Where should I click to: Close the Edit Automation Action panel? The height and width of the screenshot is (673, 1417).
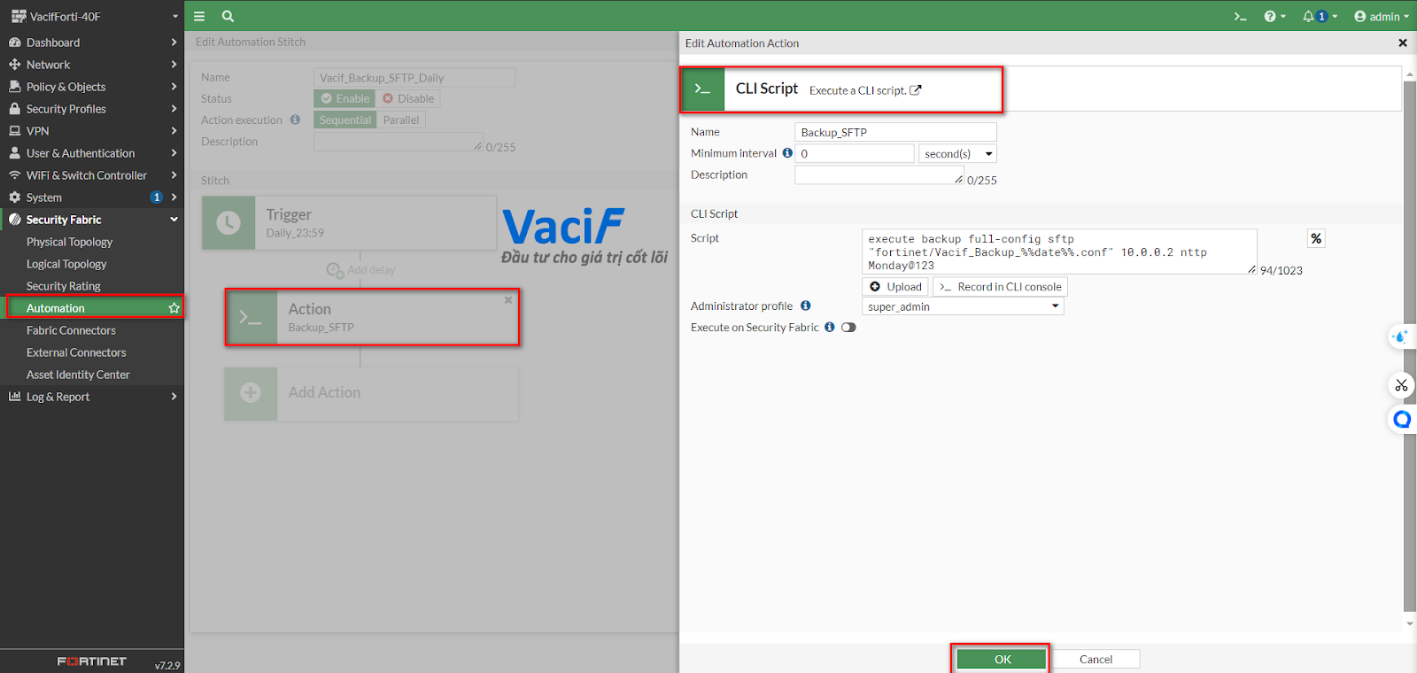pos(1402,43)
